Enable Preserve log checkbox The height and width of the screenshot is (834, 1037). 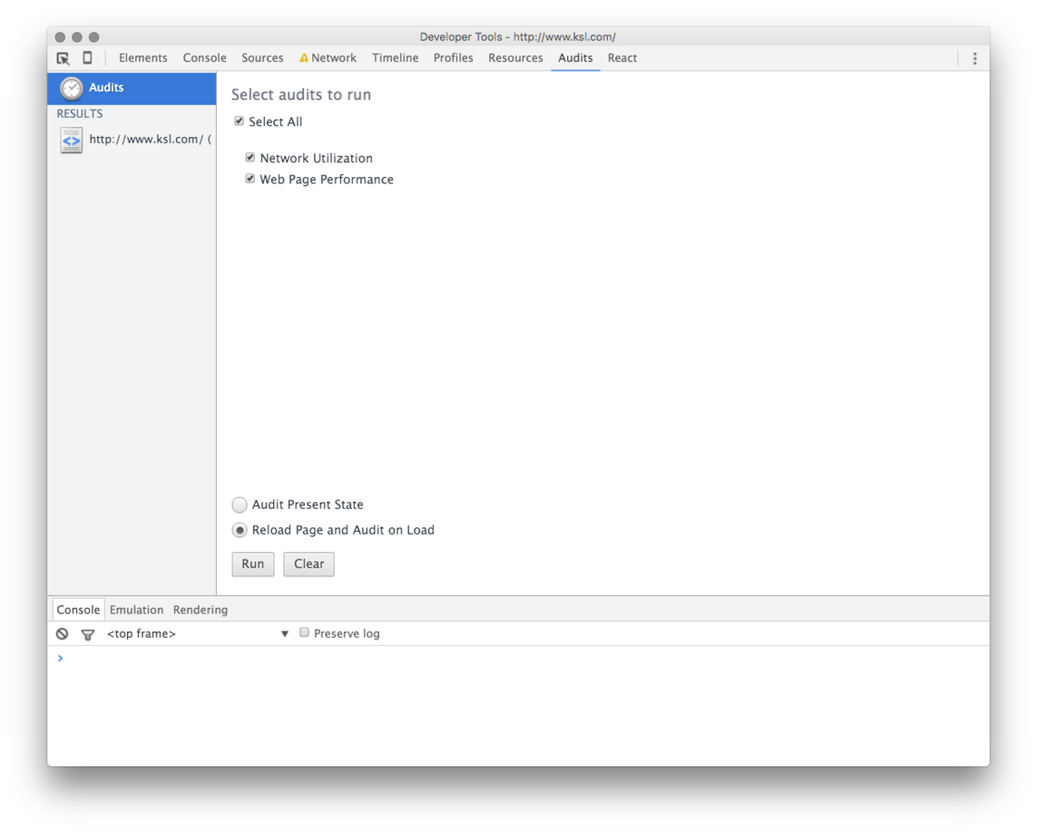point(304,633)
